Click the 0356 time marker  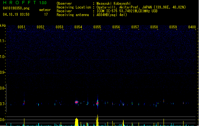tap(116, 27)
